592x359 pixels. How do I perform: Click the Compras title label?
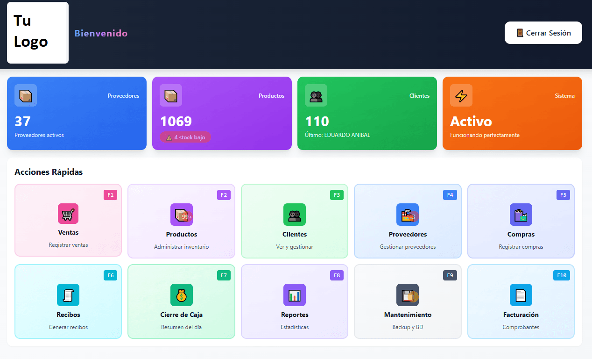[x=521, y=234]
